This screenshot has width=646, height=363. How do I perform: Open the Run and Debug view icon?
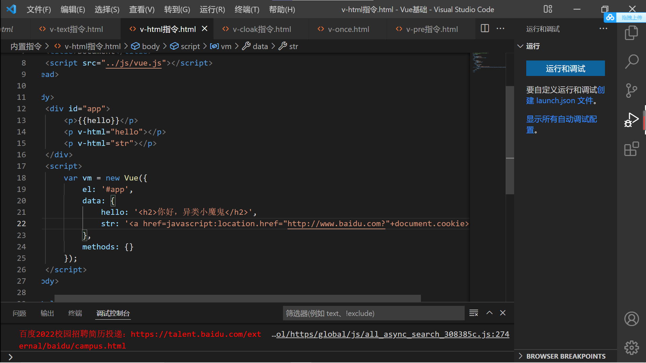631,120
